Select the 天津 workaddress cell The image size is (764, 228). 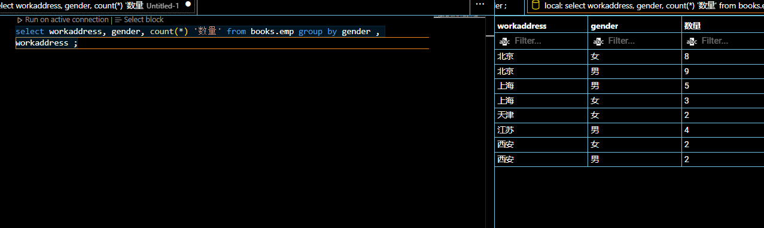pos(541,115)
